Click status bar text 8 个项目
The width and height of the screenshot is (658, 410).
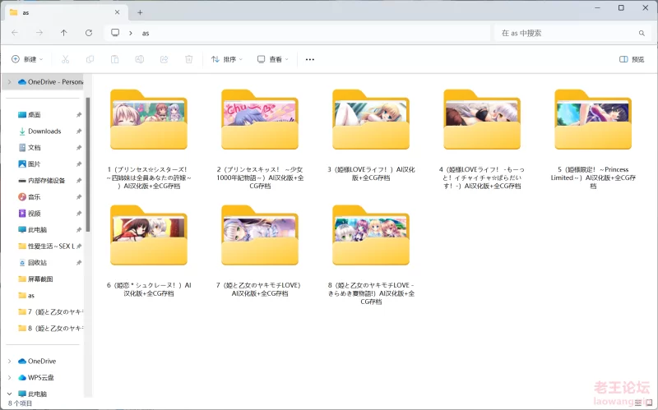coord(20,403)
